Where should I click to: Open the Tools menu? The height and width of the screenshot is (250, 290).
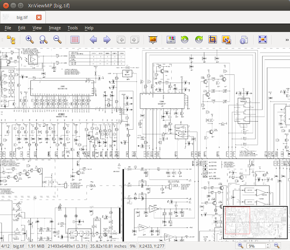[72, 28]
